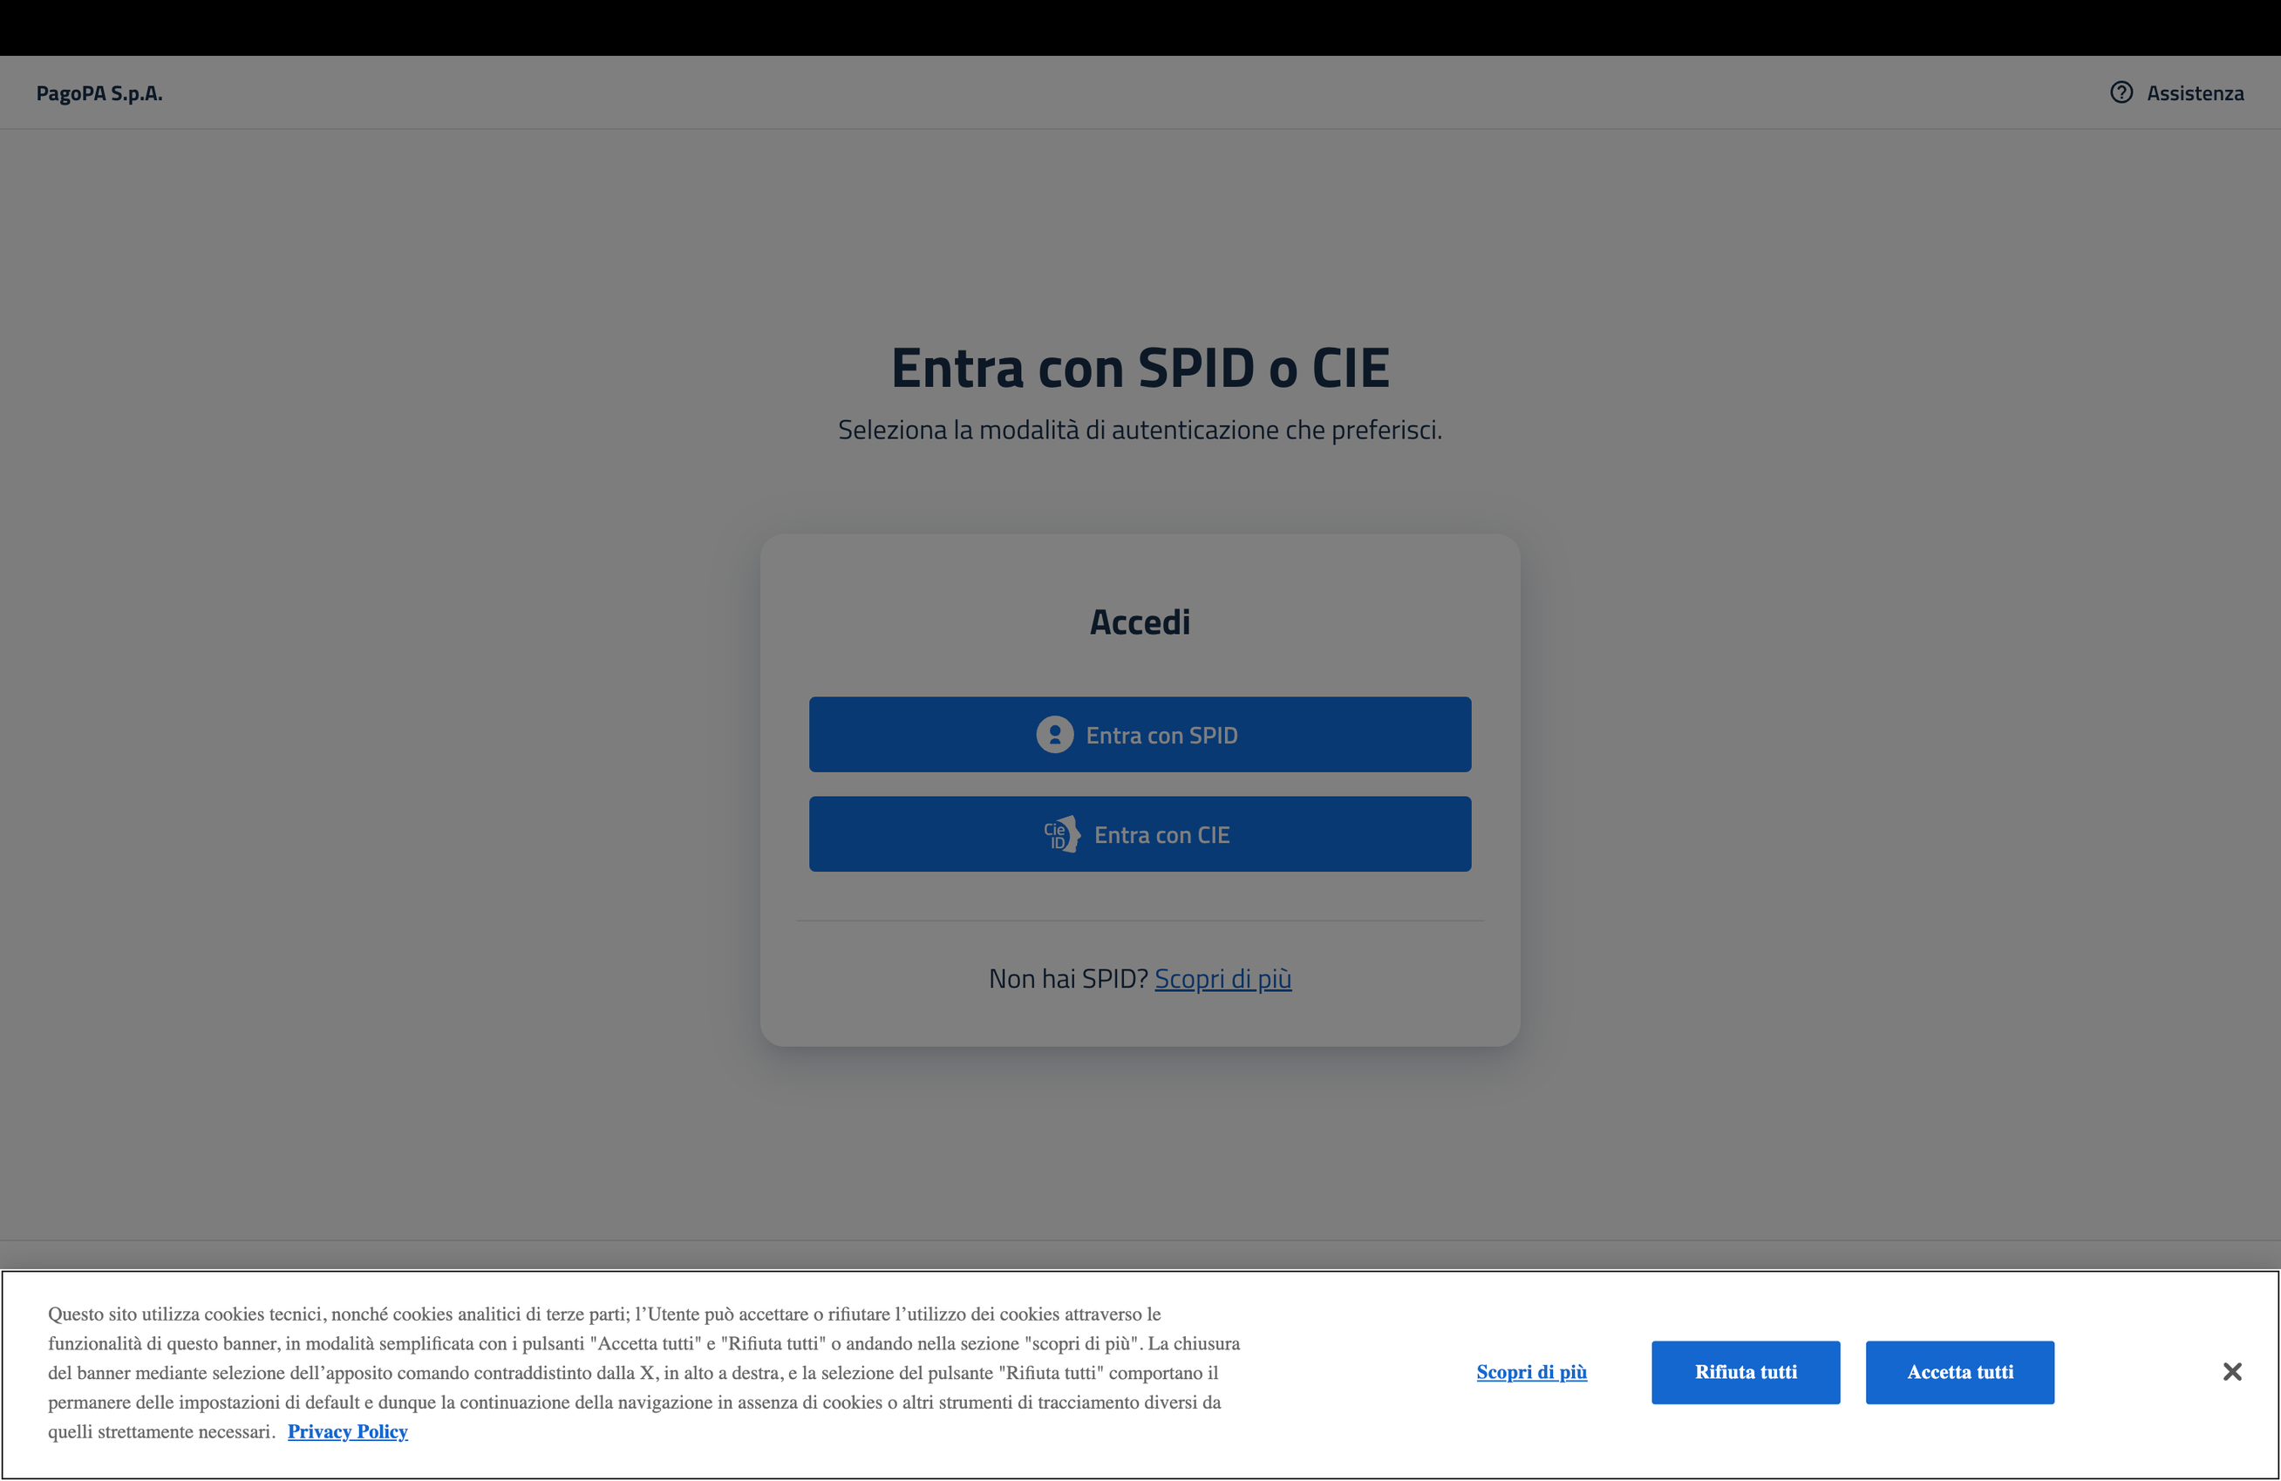Open the Assistenza help text link
The image size is (2281, 1481).
click(x=2194, y=94)
